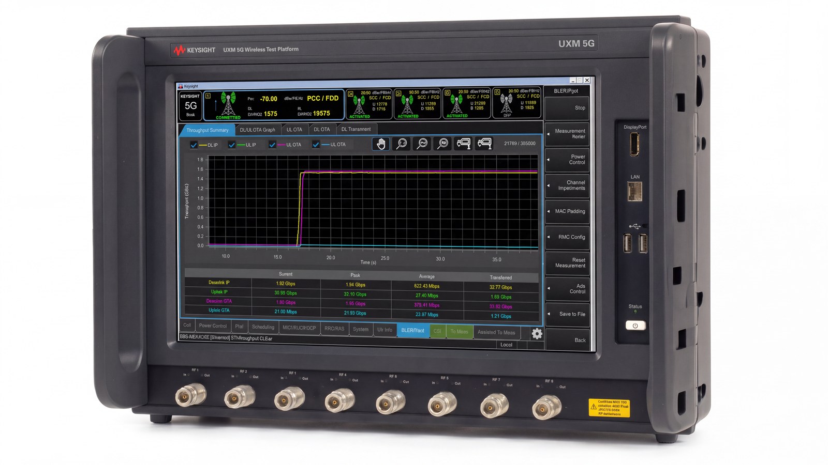Click the 1.92 Gbps current value cell
This screenshot has width=828, height=465.
point(286,284)
